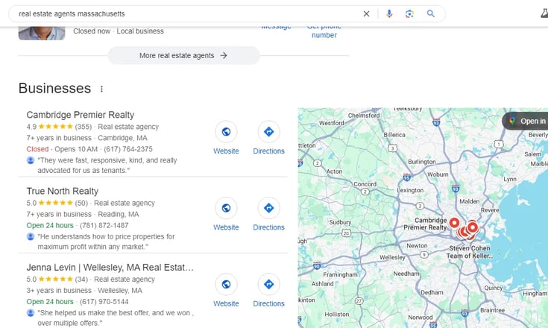Click the Businesses heading

click(55, 89)
